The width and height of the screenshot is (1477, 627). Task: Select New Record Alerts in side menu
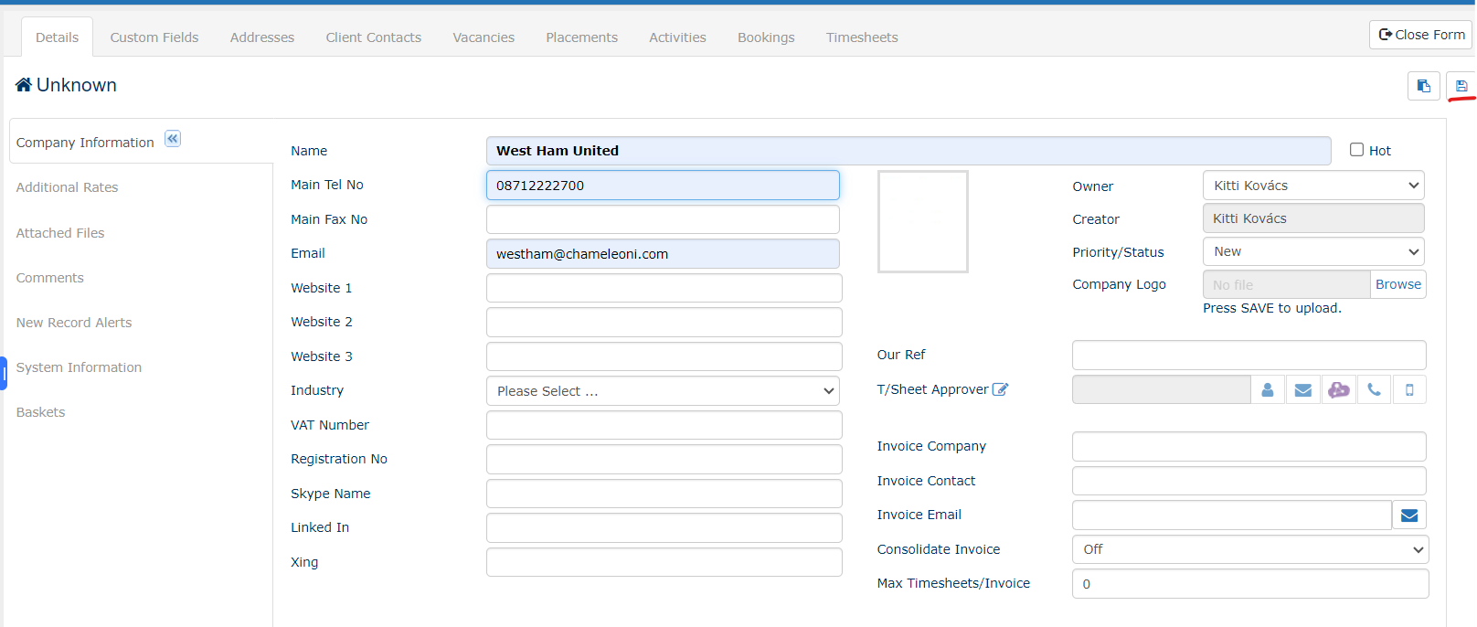(x=74, y=323)
